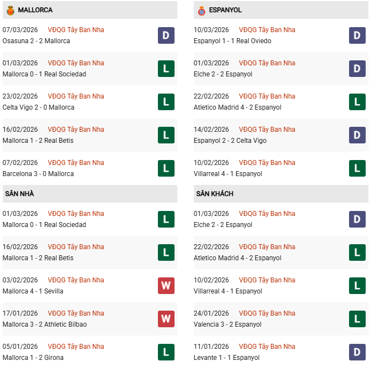The width and height of the screenshot is (369, 366).
Task: Click the D badge for Osasuna 2 - 2 Mallorca
Action: [x=166, y=35]
